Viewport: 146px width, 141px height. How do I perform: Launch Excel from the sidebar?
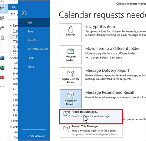(3, 68)
